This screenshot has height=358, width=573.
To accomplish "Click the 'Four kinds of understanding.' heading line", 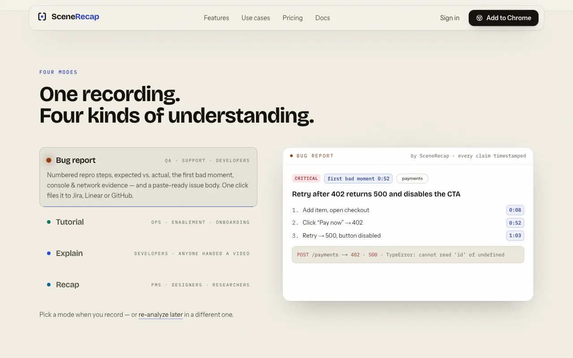I will pyautogui.click(x=177, y=116).
